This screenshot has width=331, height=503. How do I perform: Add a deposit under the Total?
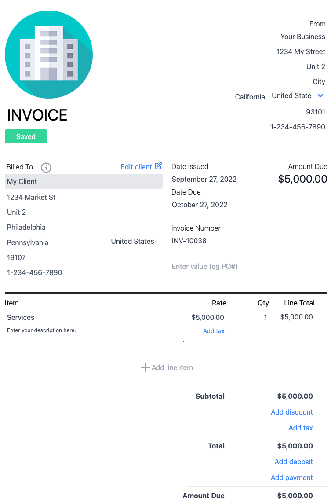(x=293, y=462)
